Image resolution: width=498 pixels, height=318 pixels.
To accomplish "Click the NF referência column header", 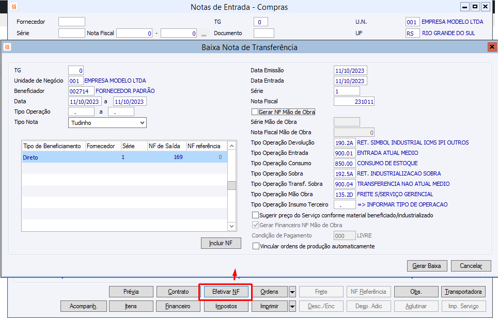I will [x=207, y=146].
